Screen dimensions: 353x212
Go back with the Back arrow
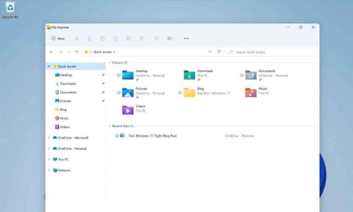pyautogui.click(x=51, y=52)
